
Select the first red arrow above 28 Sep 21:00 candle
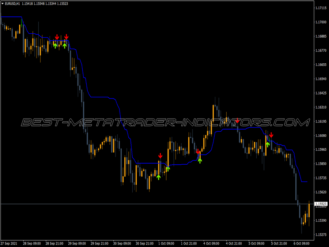[x=57, y=37]
